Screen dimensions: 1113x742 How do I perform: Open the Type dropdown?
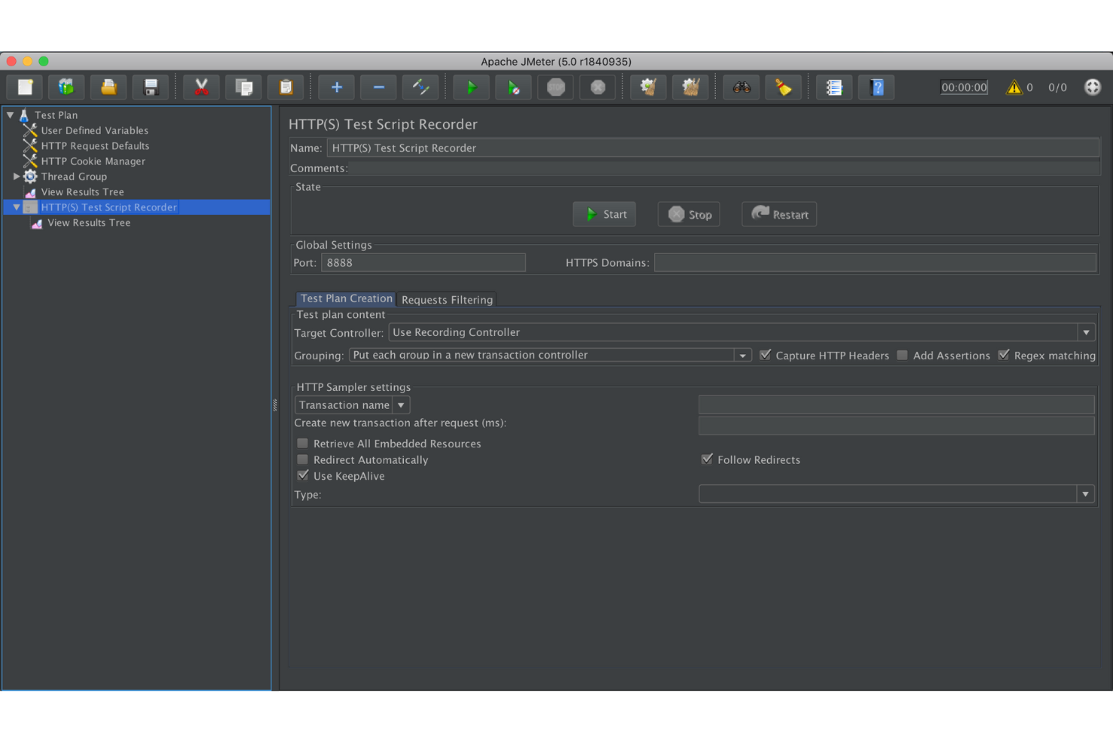click(x=1085, y=494)
